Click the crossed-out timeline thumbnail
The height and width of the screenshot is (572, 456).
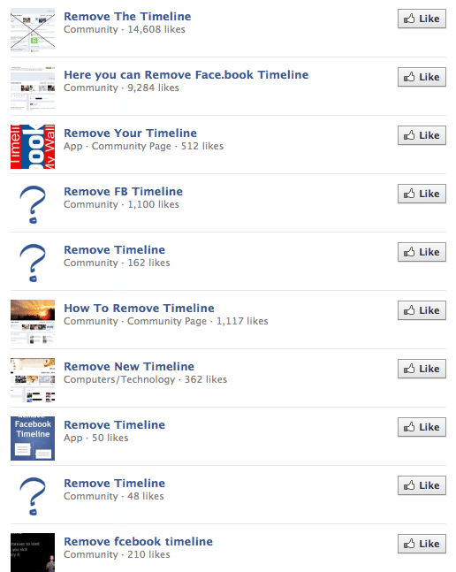tap(33, 30)
